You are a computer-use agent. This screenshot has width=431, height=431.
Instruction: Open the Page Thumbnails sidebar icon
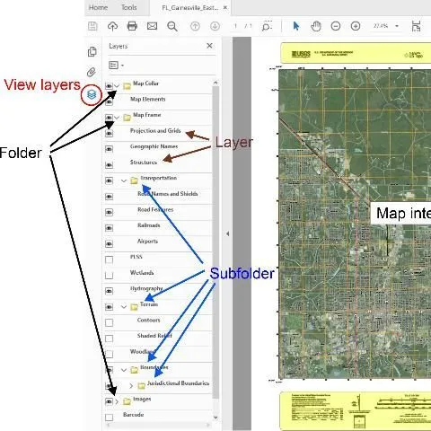[x=92, y=51]
